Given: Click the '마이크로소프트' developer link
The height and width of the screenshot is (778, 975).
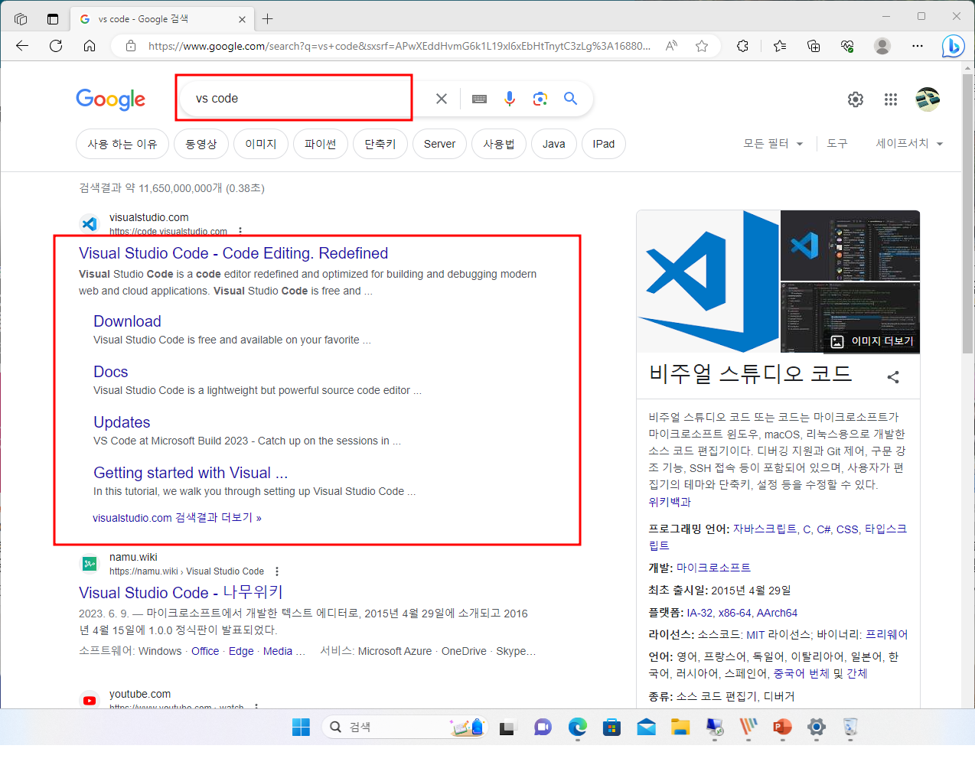Looking at the screenshot, I should tap(713, 568).
